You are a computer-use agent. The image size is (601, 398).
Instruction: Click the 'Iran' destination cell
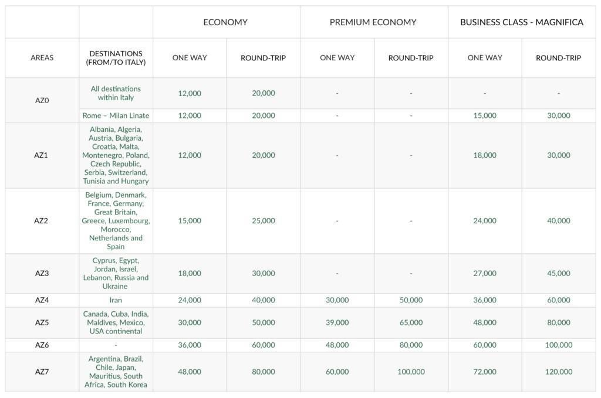(116, 300)
